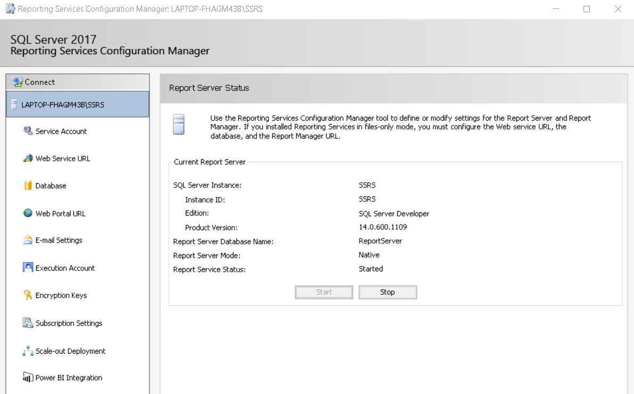Click the Instance ID value SSRS
Screen dimensions: 634x394
click(367, 199)
